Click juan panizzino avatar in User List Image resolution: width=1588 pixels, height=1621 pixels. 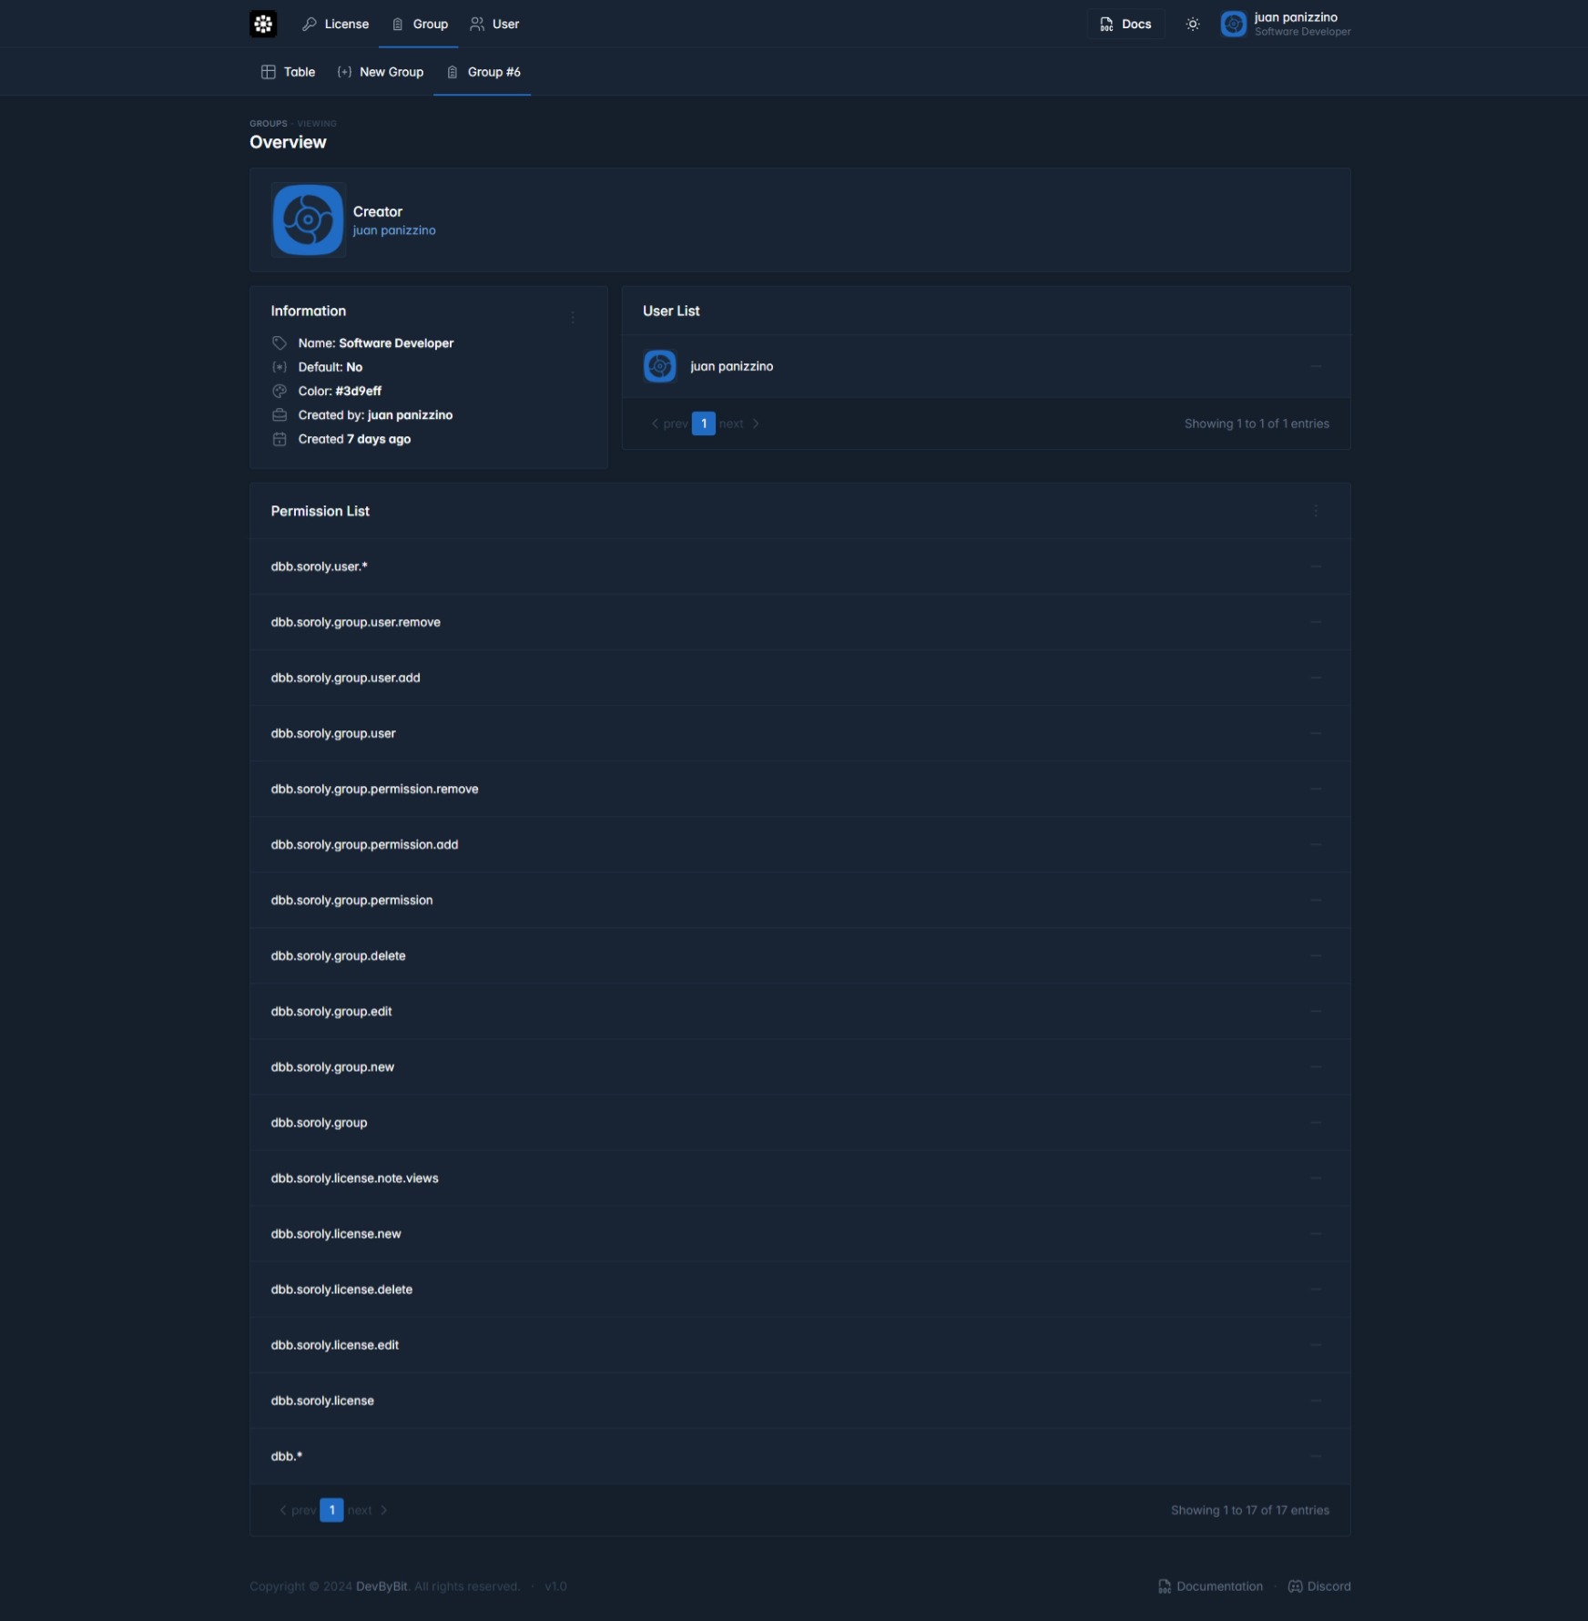pos(659,366)
